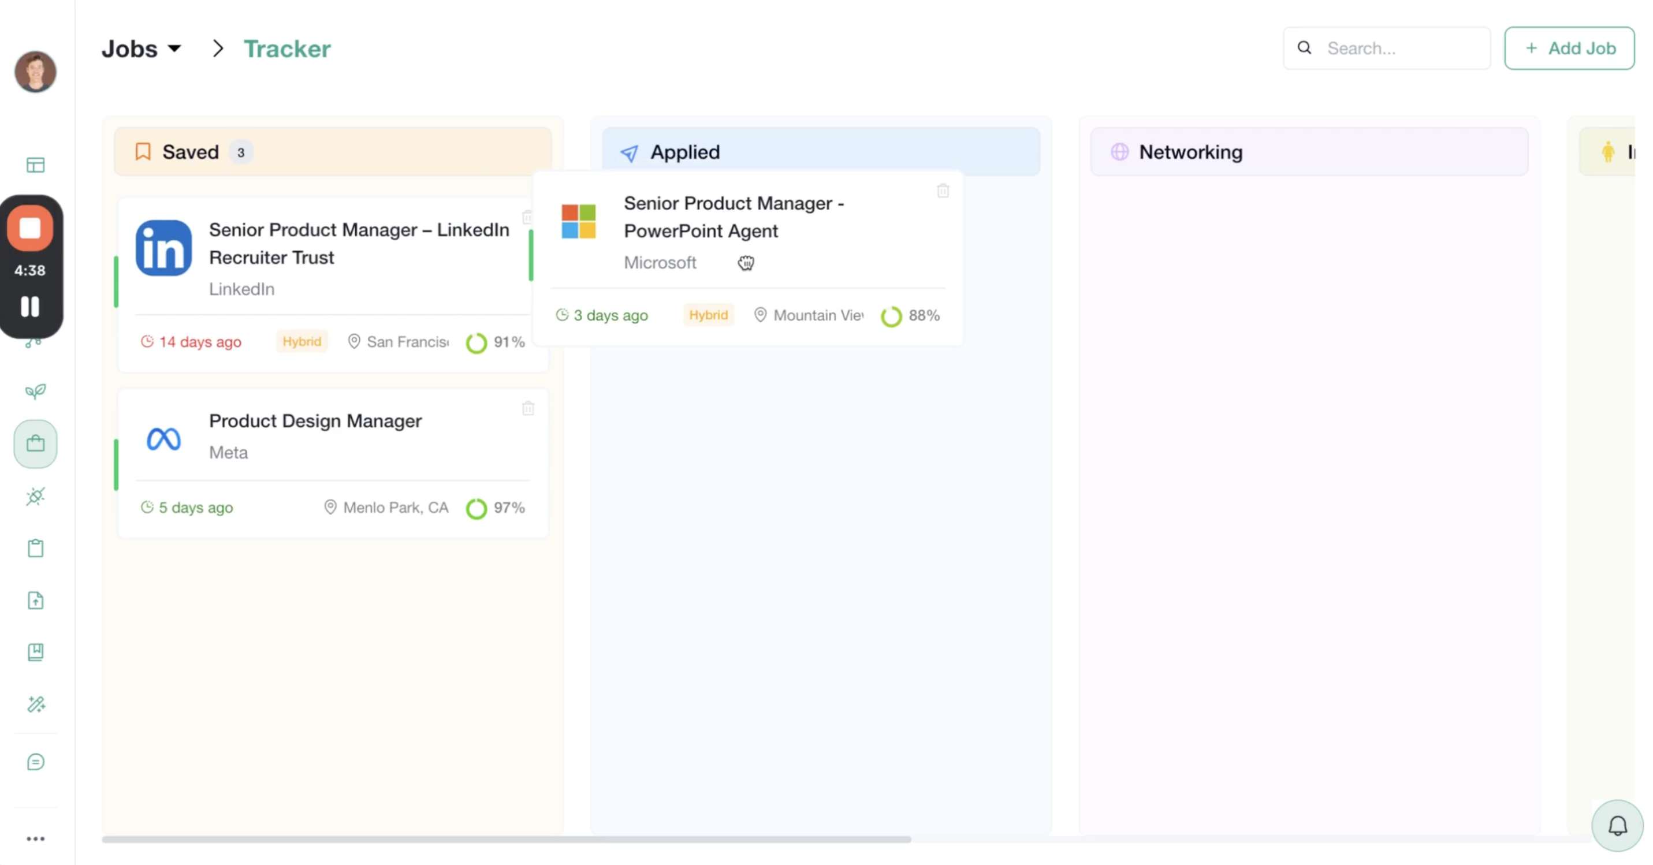Open the chat message sidebar icon
The image size is (1653, 865).
click(35, 762)
